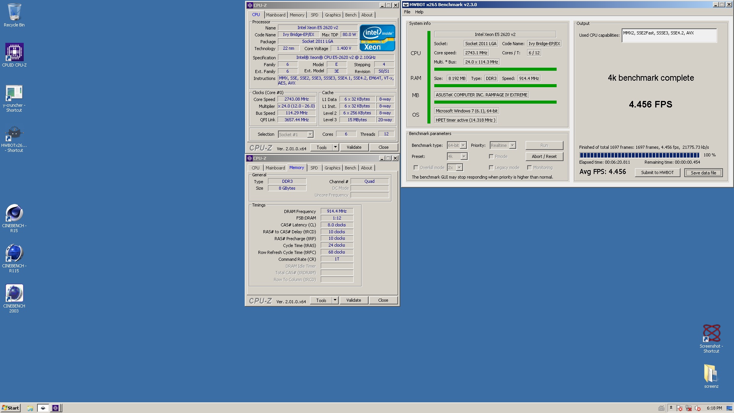The height and width of the screenshot is (413, 734).
Task: Expand Tools arrow in lower CPU-Z
Action: (x=335, y=300)
